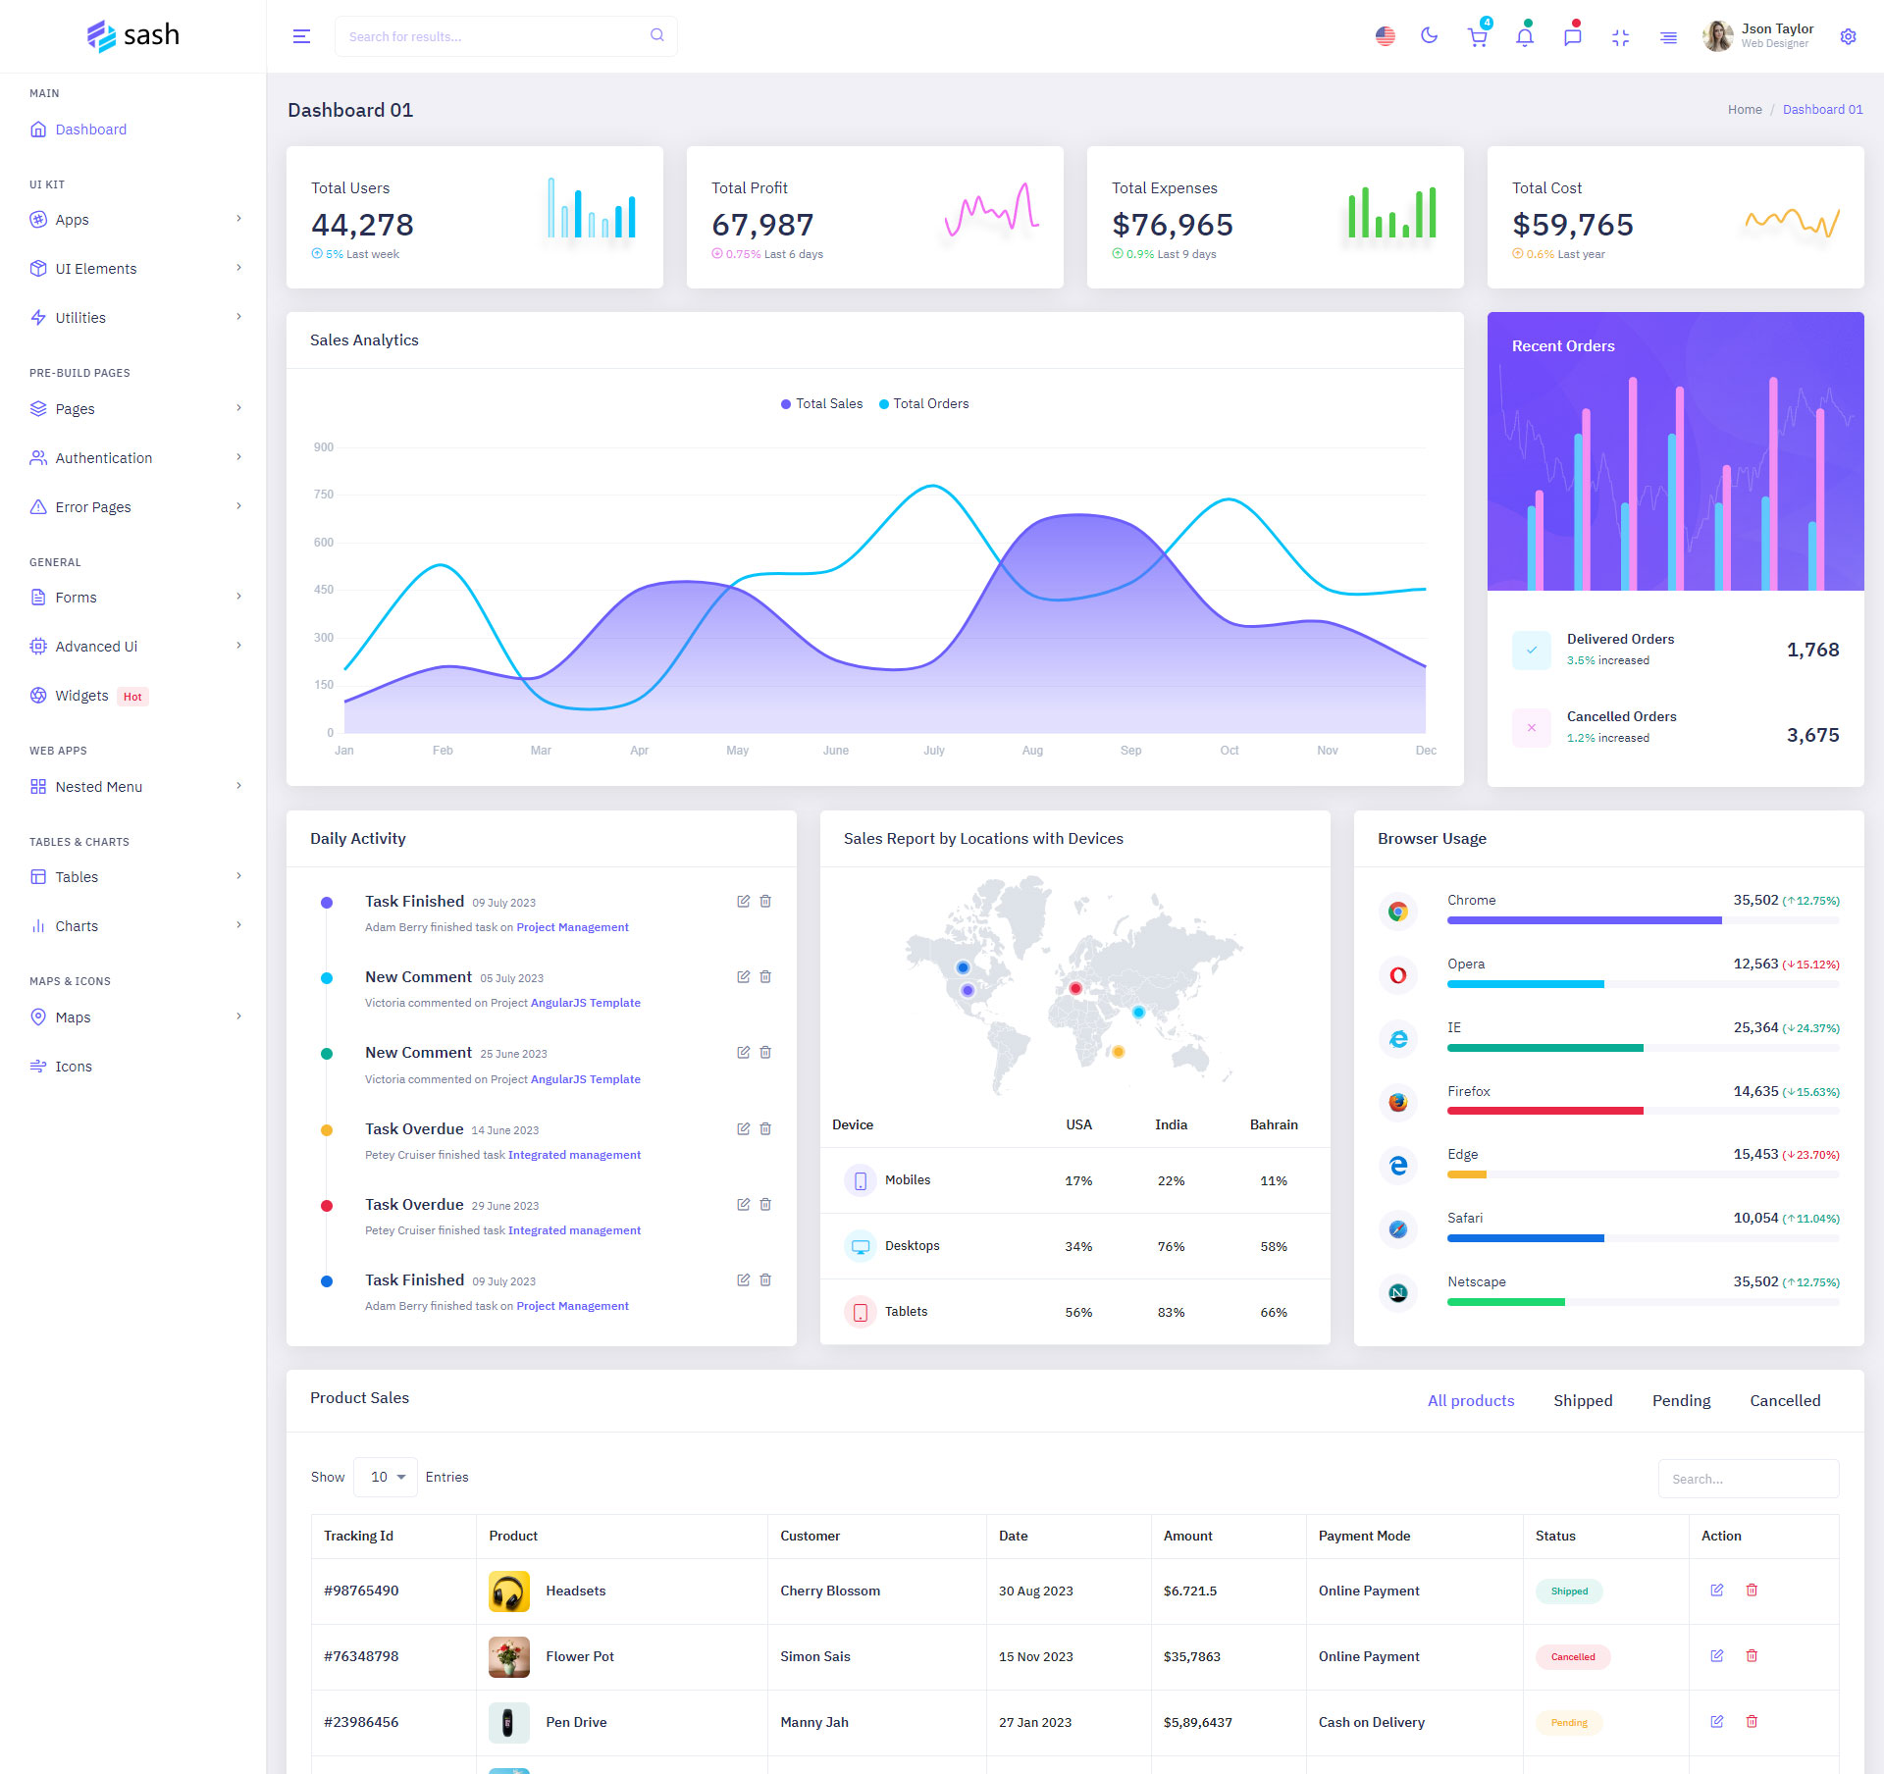Click the Home breadcrumb link
1884x1774 pixels.
pyautogui.click(x=1744, y=110)
